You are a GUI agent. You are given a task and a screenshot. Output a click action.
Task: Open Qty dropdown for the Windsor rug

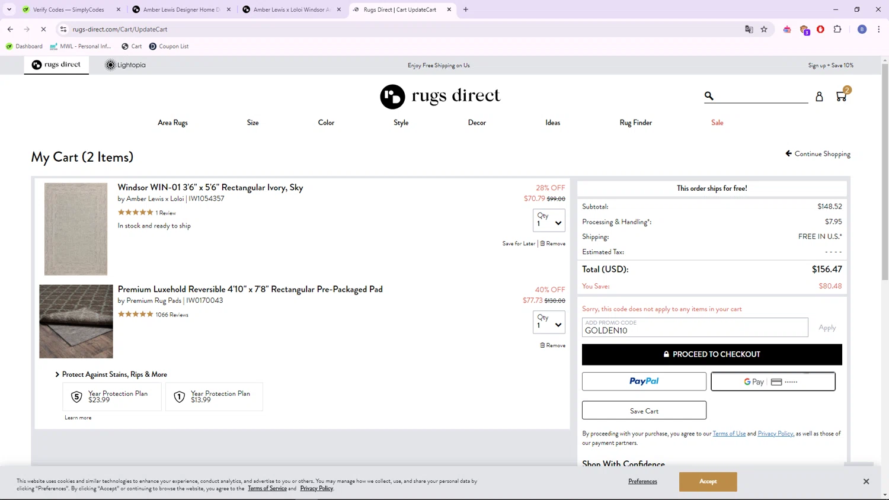pyautogui.click(x=549, y=220)
